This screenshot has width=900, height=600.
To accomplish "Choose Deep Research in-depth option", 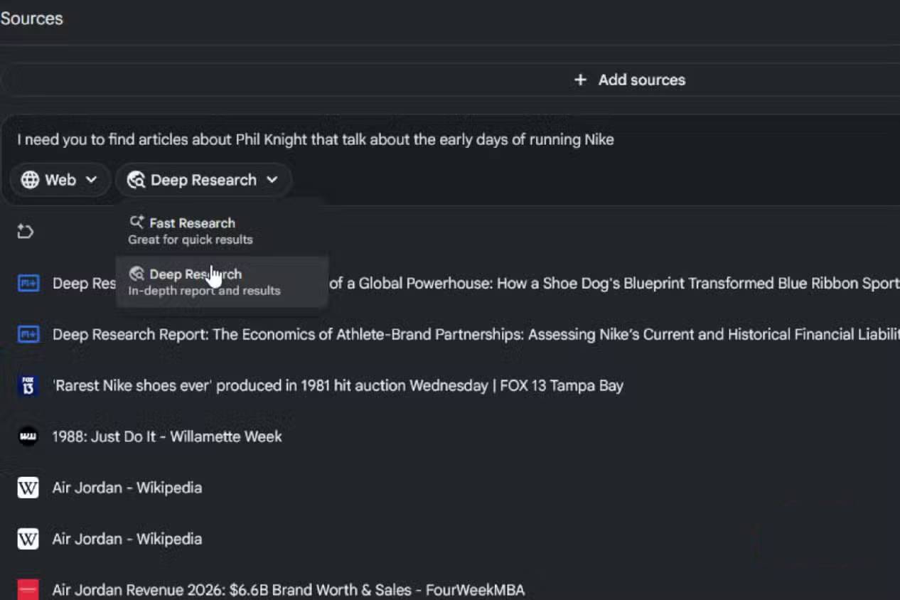I will pos(221,282).
